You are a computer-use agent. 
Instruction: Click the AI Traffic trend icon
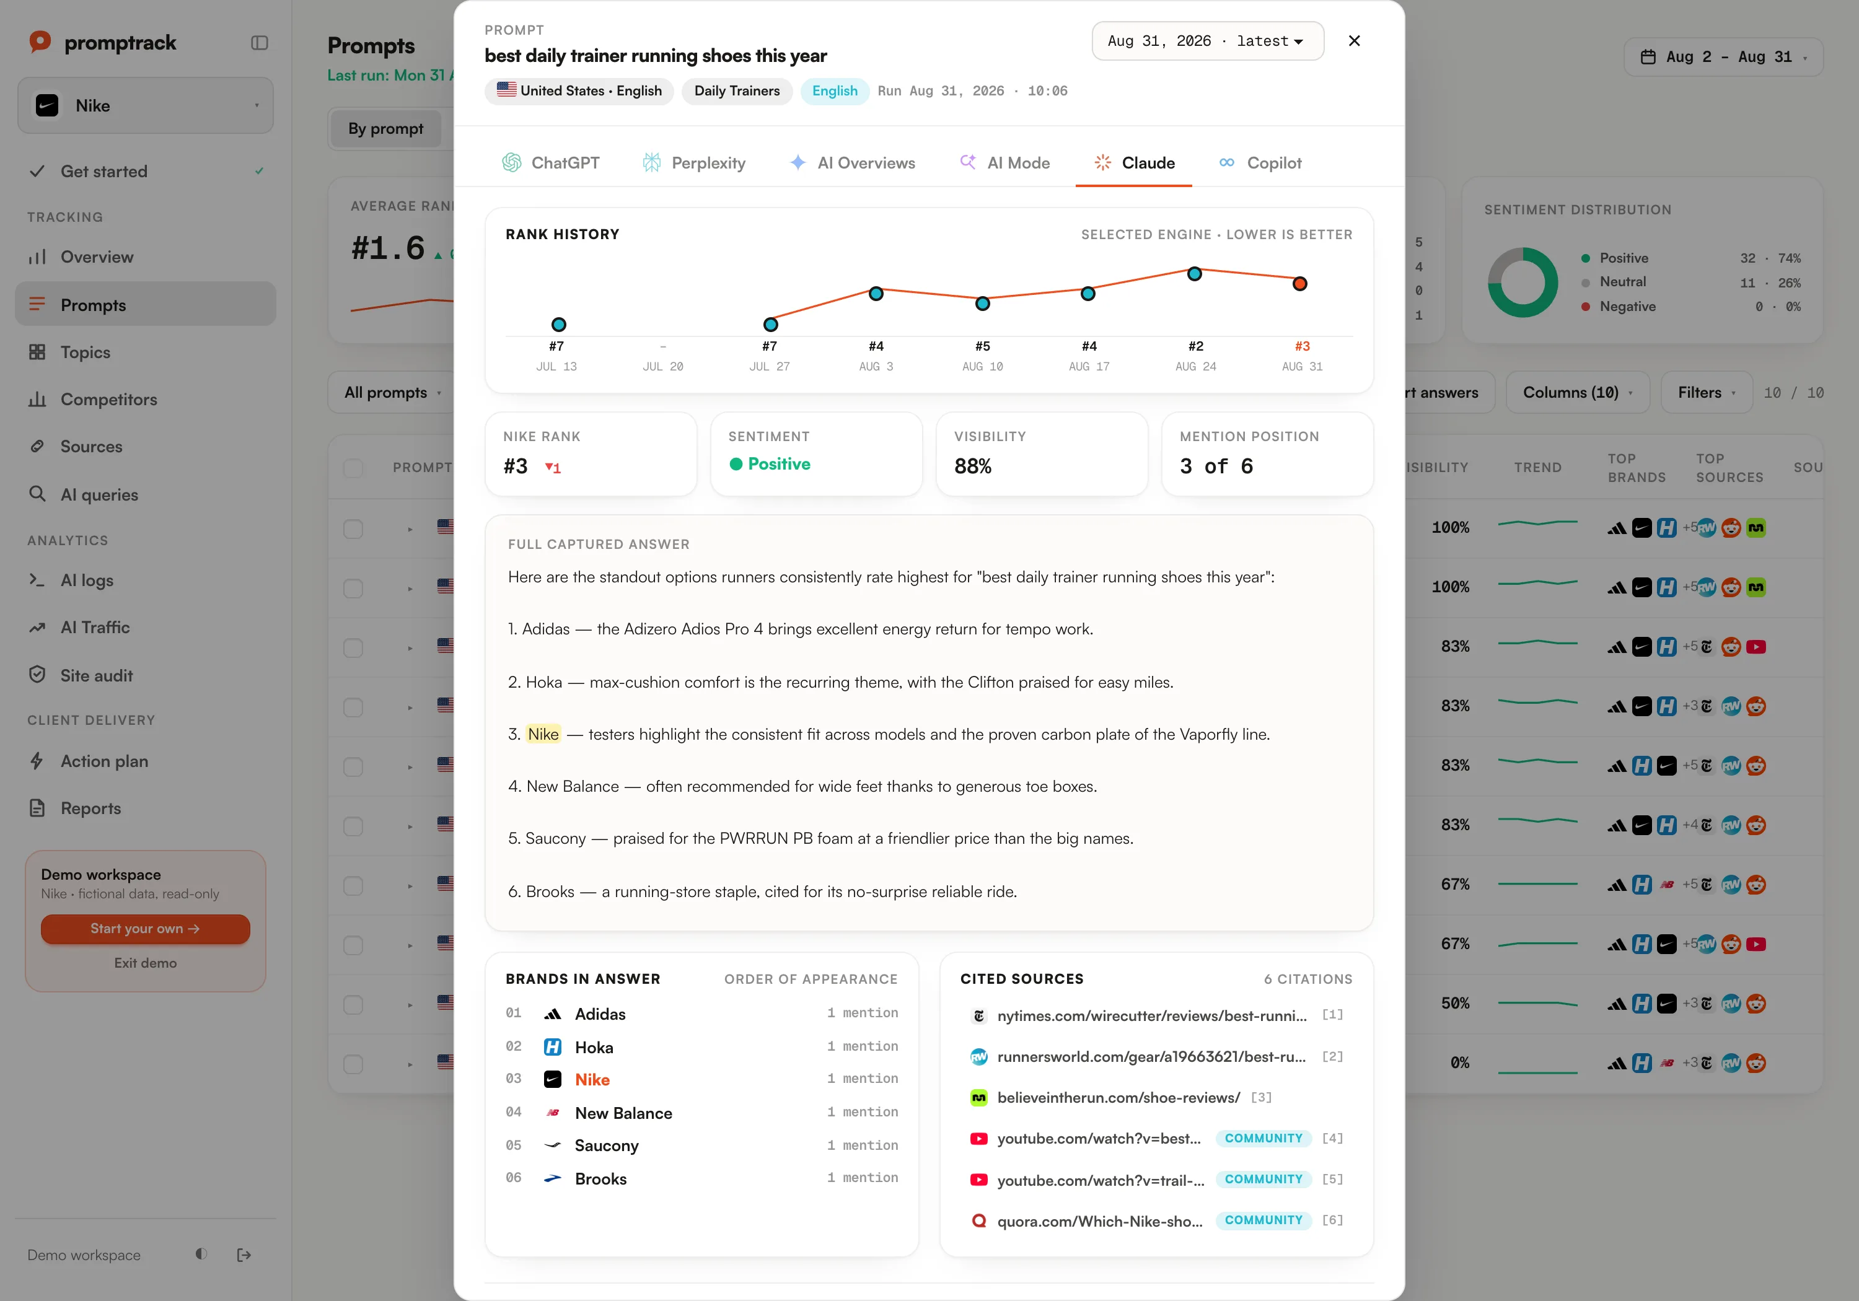click(x=37, y=628)
